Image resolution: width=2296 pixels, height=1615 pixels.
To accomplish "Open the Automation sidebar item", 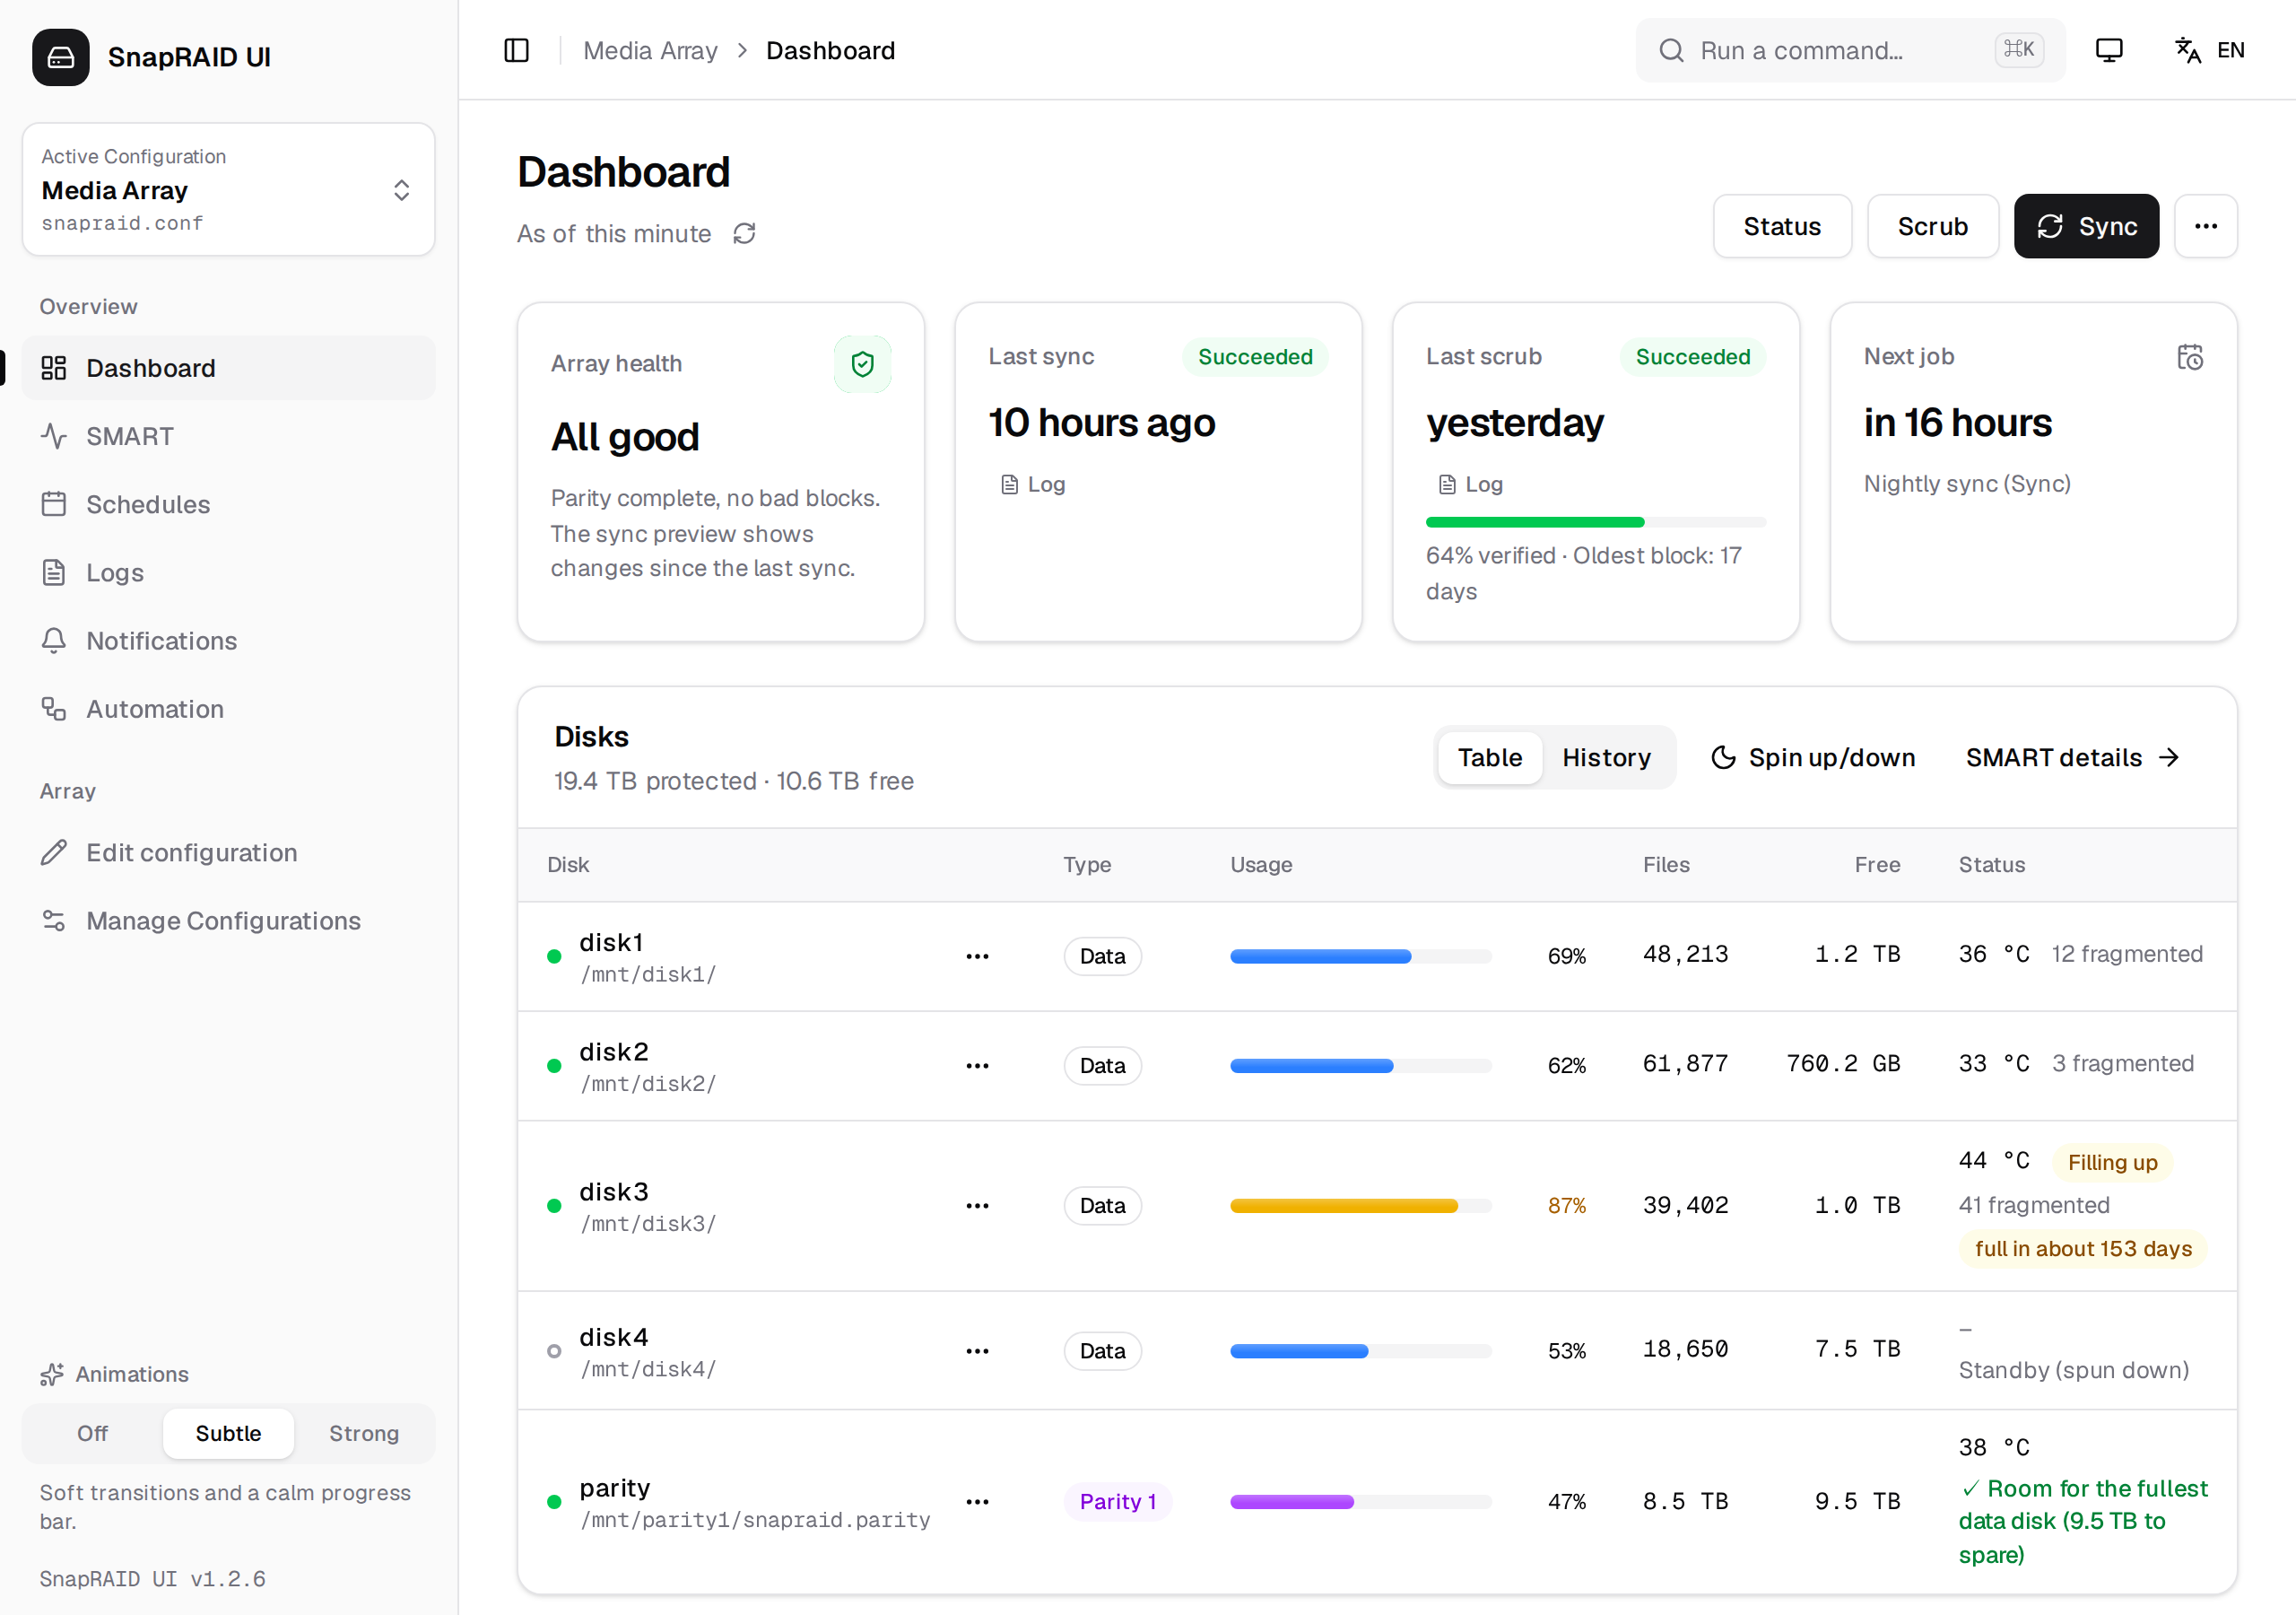I will click(x=228, y=709).
